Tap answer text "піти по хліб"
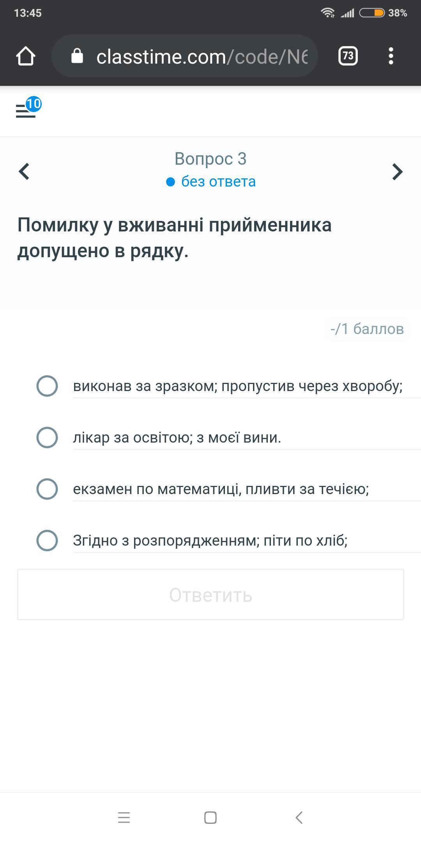421x843 pixels. tap(305, 541)
